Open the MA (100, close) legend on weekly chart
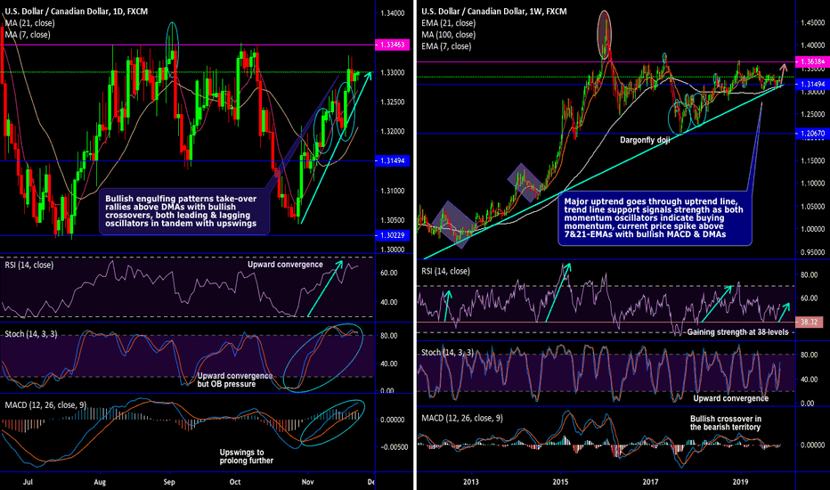This screenshot has height=490, width=830. [x=447, y=35]
